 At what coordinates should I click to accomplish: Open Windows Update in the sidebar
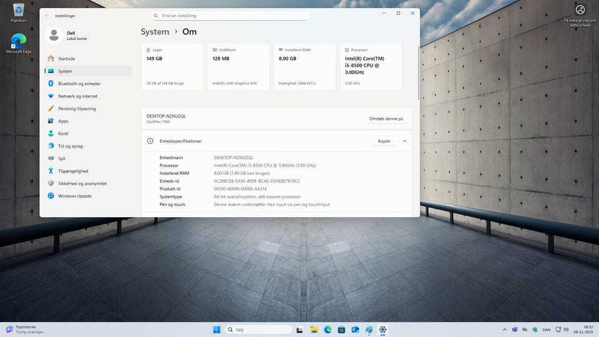coord(74,196)
